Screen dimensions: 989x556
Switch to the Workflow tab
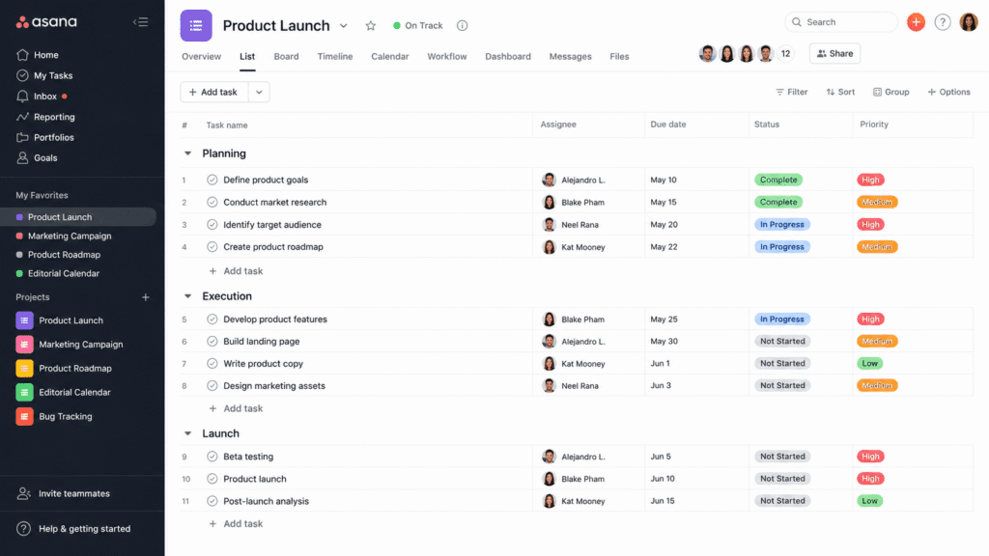pos(446,56)
